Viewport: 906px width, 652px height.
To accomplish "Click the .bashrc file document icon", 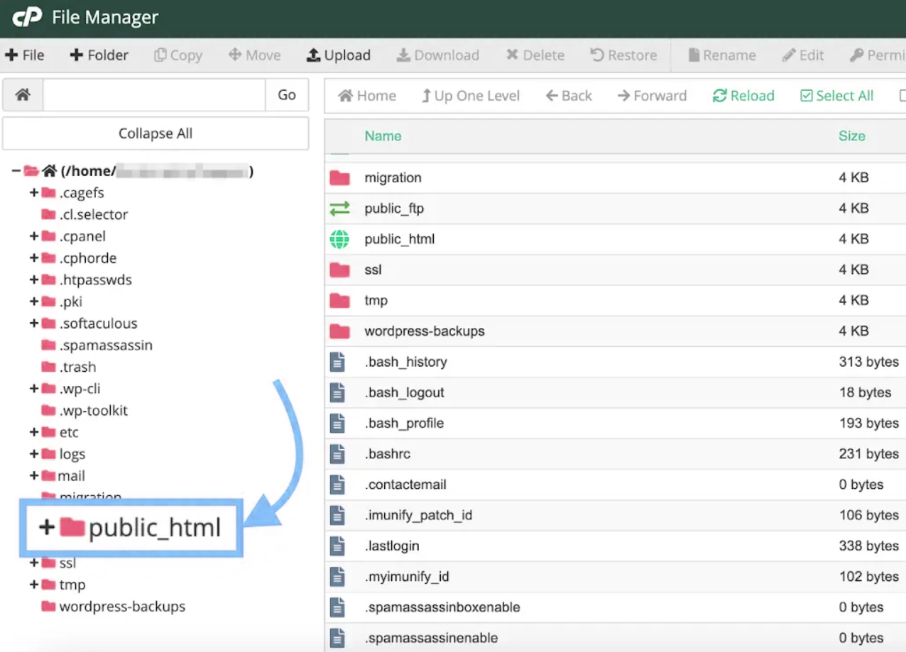I will coord(337,454).
